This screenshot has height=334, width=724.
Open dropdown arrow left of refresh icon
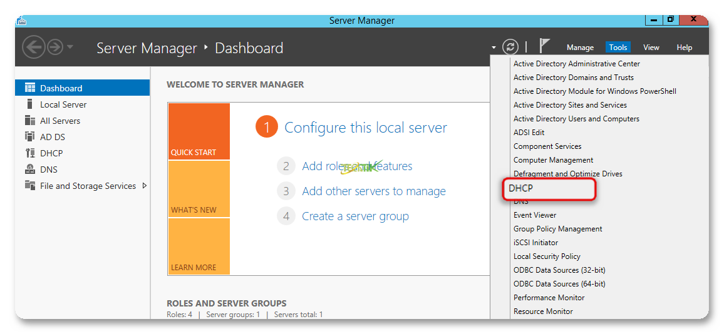pyautogui.click(x=494, y=48)
